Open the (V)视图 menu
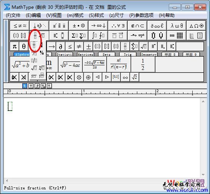The height and width of the screenshot is (194, 210). pyautogui.click(x=54, y=15)
